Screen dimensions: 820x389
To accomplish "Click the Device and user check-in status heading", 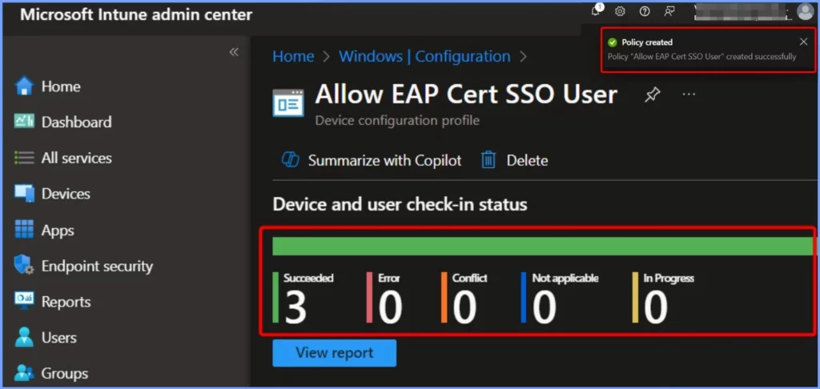I will coord(400,204).
